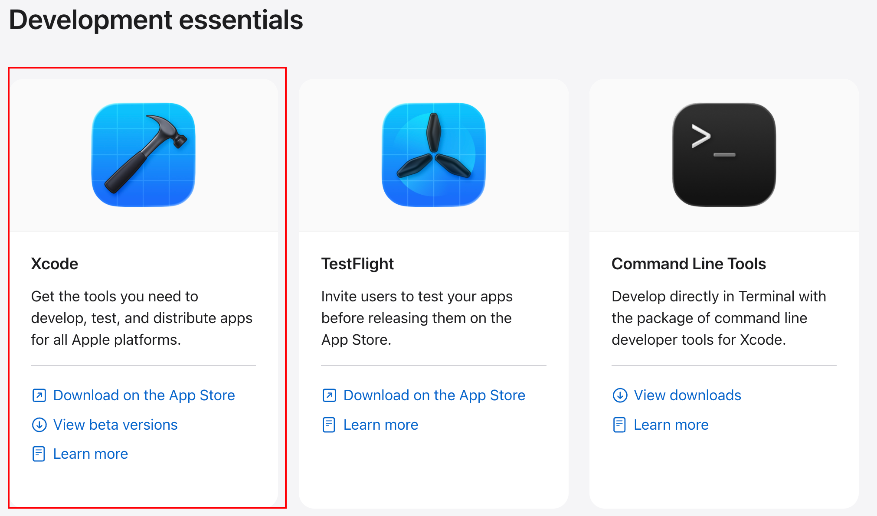Click external-link icon beside TestFlight App Store download
The image size is (877, 516).
point(329,395)
